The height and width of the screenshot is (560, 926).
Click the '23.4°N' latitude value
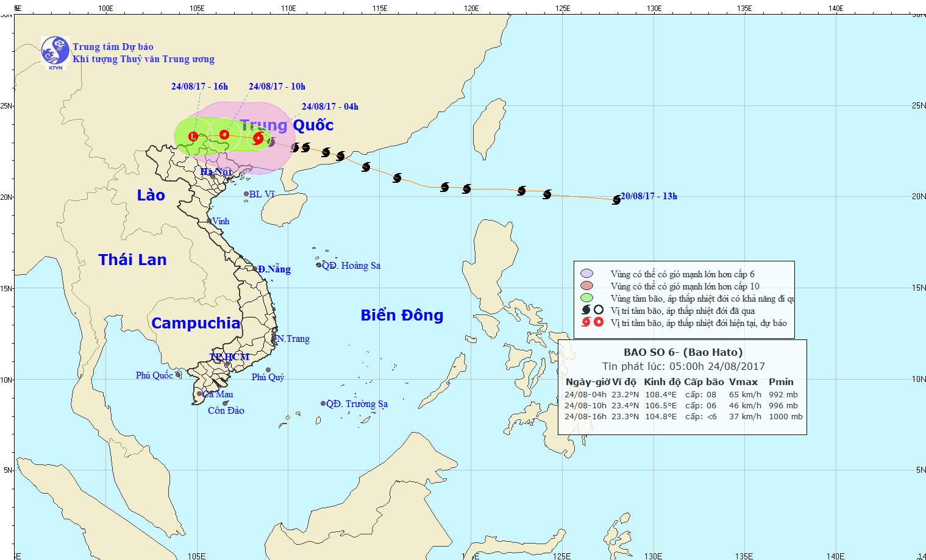625,406
